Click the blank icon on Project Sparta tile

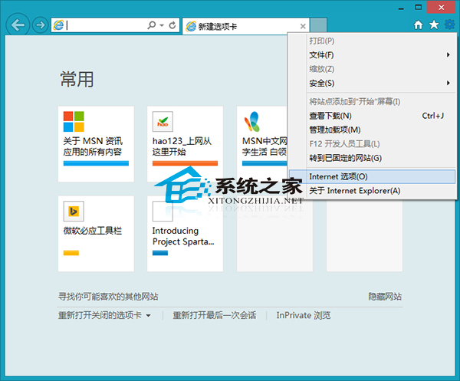pos(163,211)
